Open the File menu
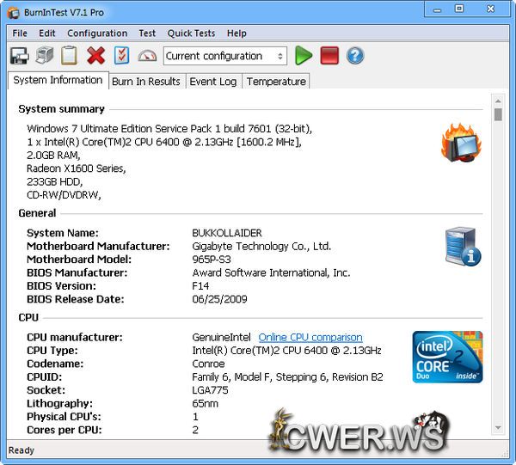 (20, 34)
